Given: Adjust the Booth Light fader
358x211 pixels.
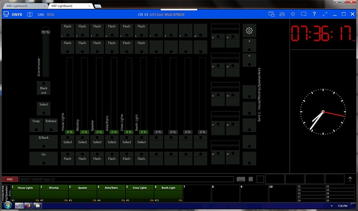Looking at the screenshot, I should pos(143,96).
